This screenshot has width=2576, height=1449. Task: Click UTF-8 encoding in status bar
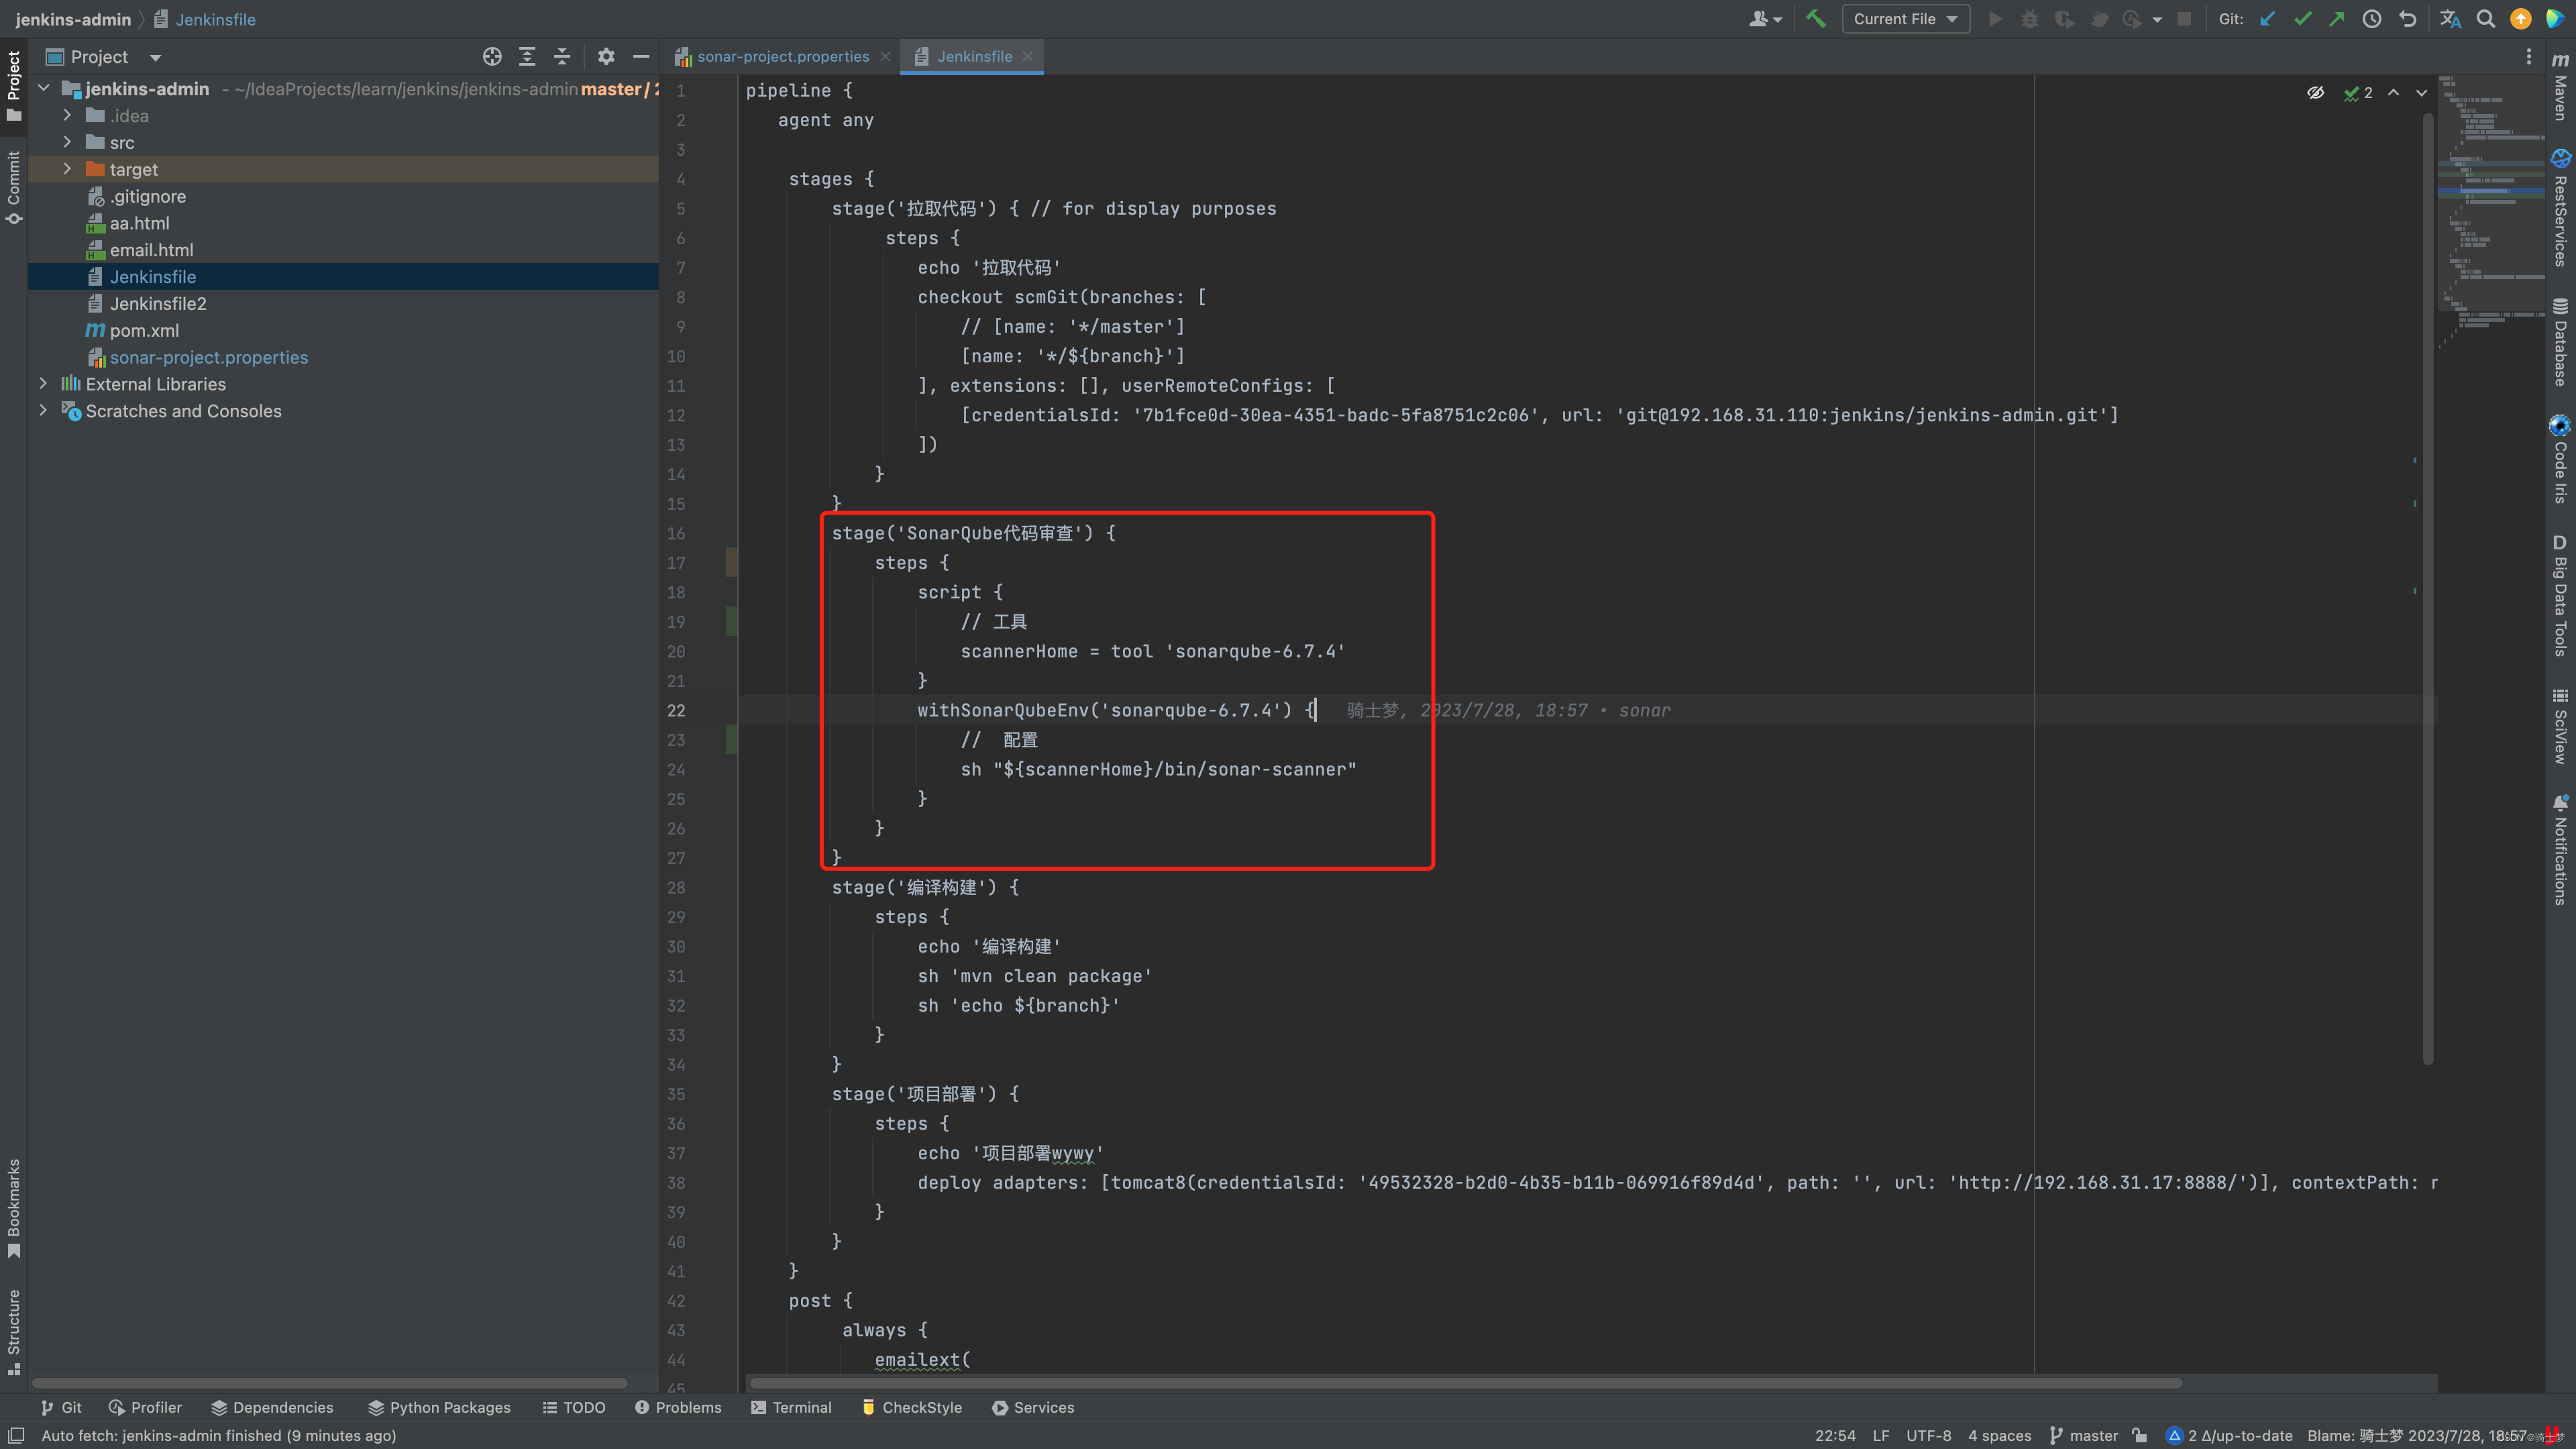point(1928,1435)
